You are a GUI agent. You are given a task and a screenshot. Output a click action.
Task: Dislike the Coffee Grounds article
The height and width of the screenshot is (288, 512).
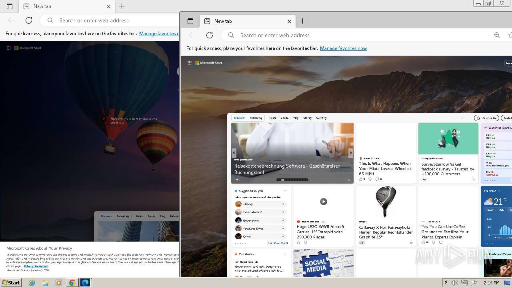[434, 242]
